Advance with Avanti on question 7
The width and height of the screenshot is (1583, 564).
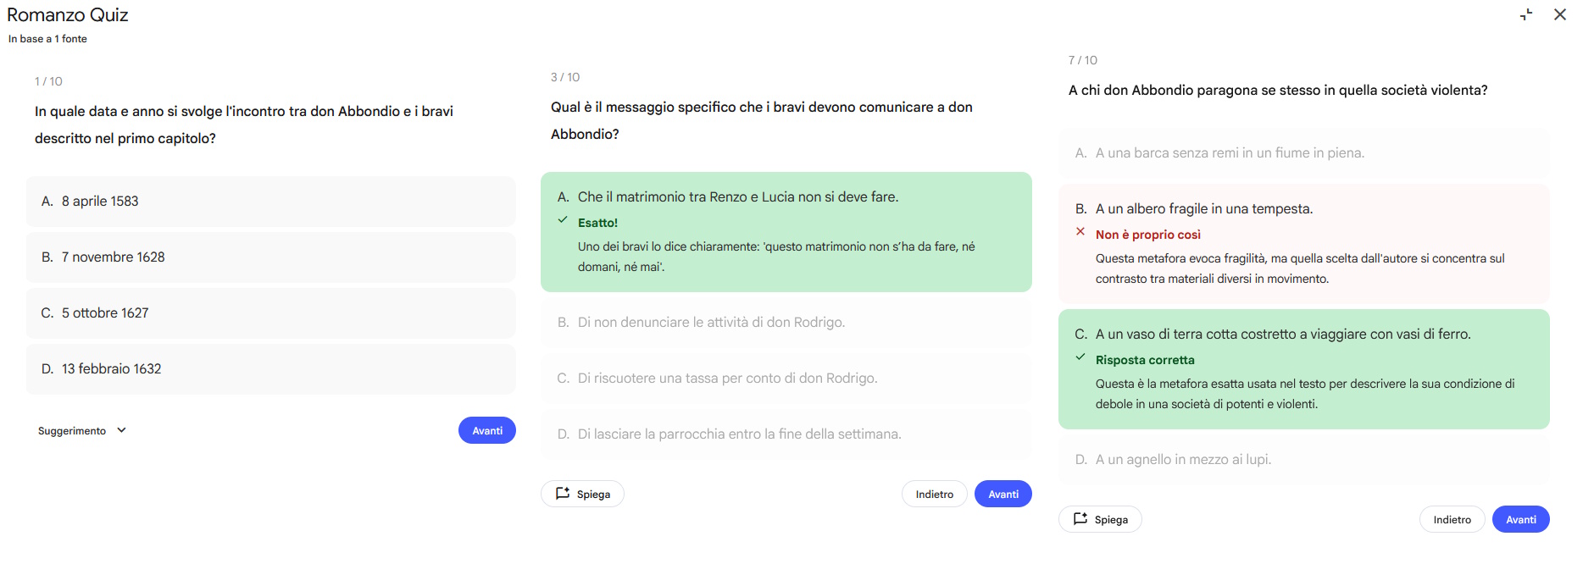coord(1520,519)
